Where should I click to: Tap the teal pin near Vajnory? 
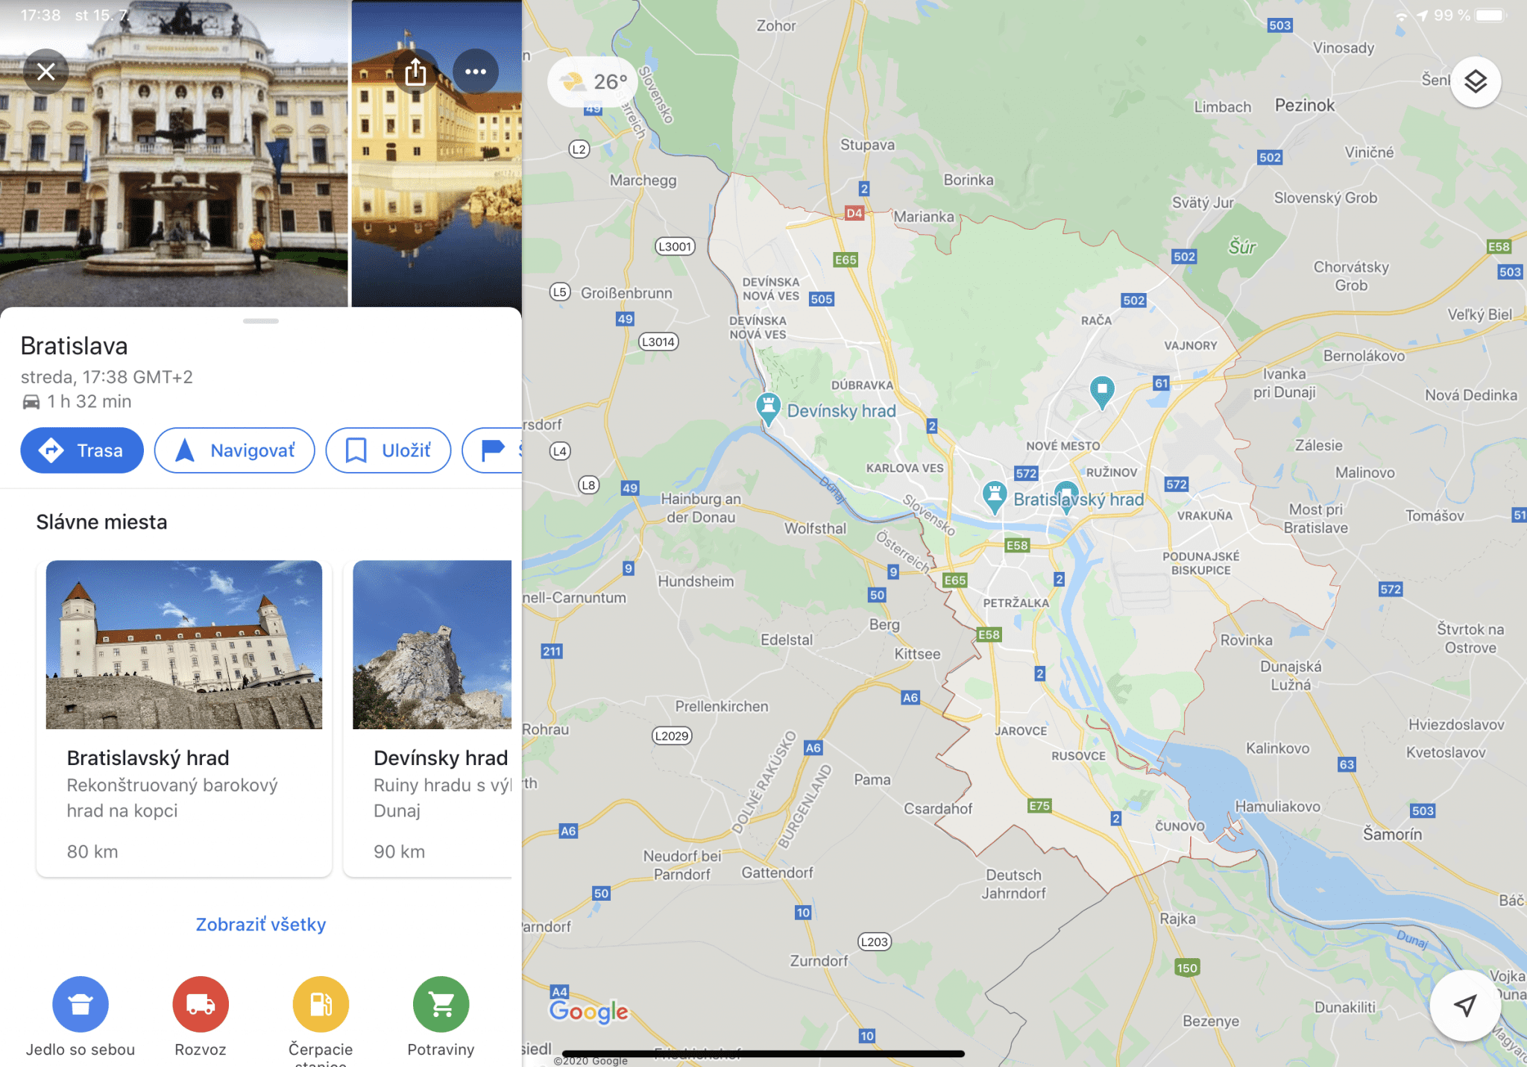point(1102,391)
